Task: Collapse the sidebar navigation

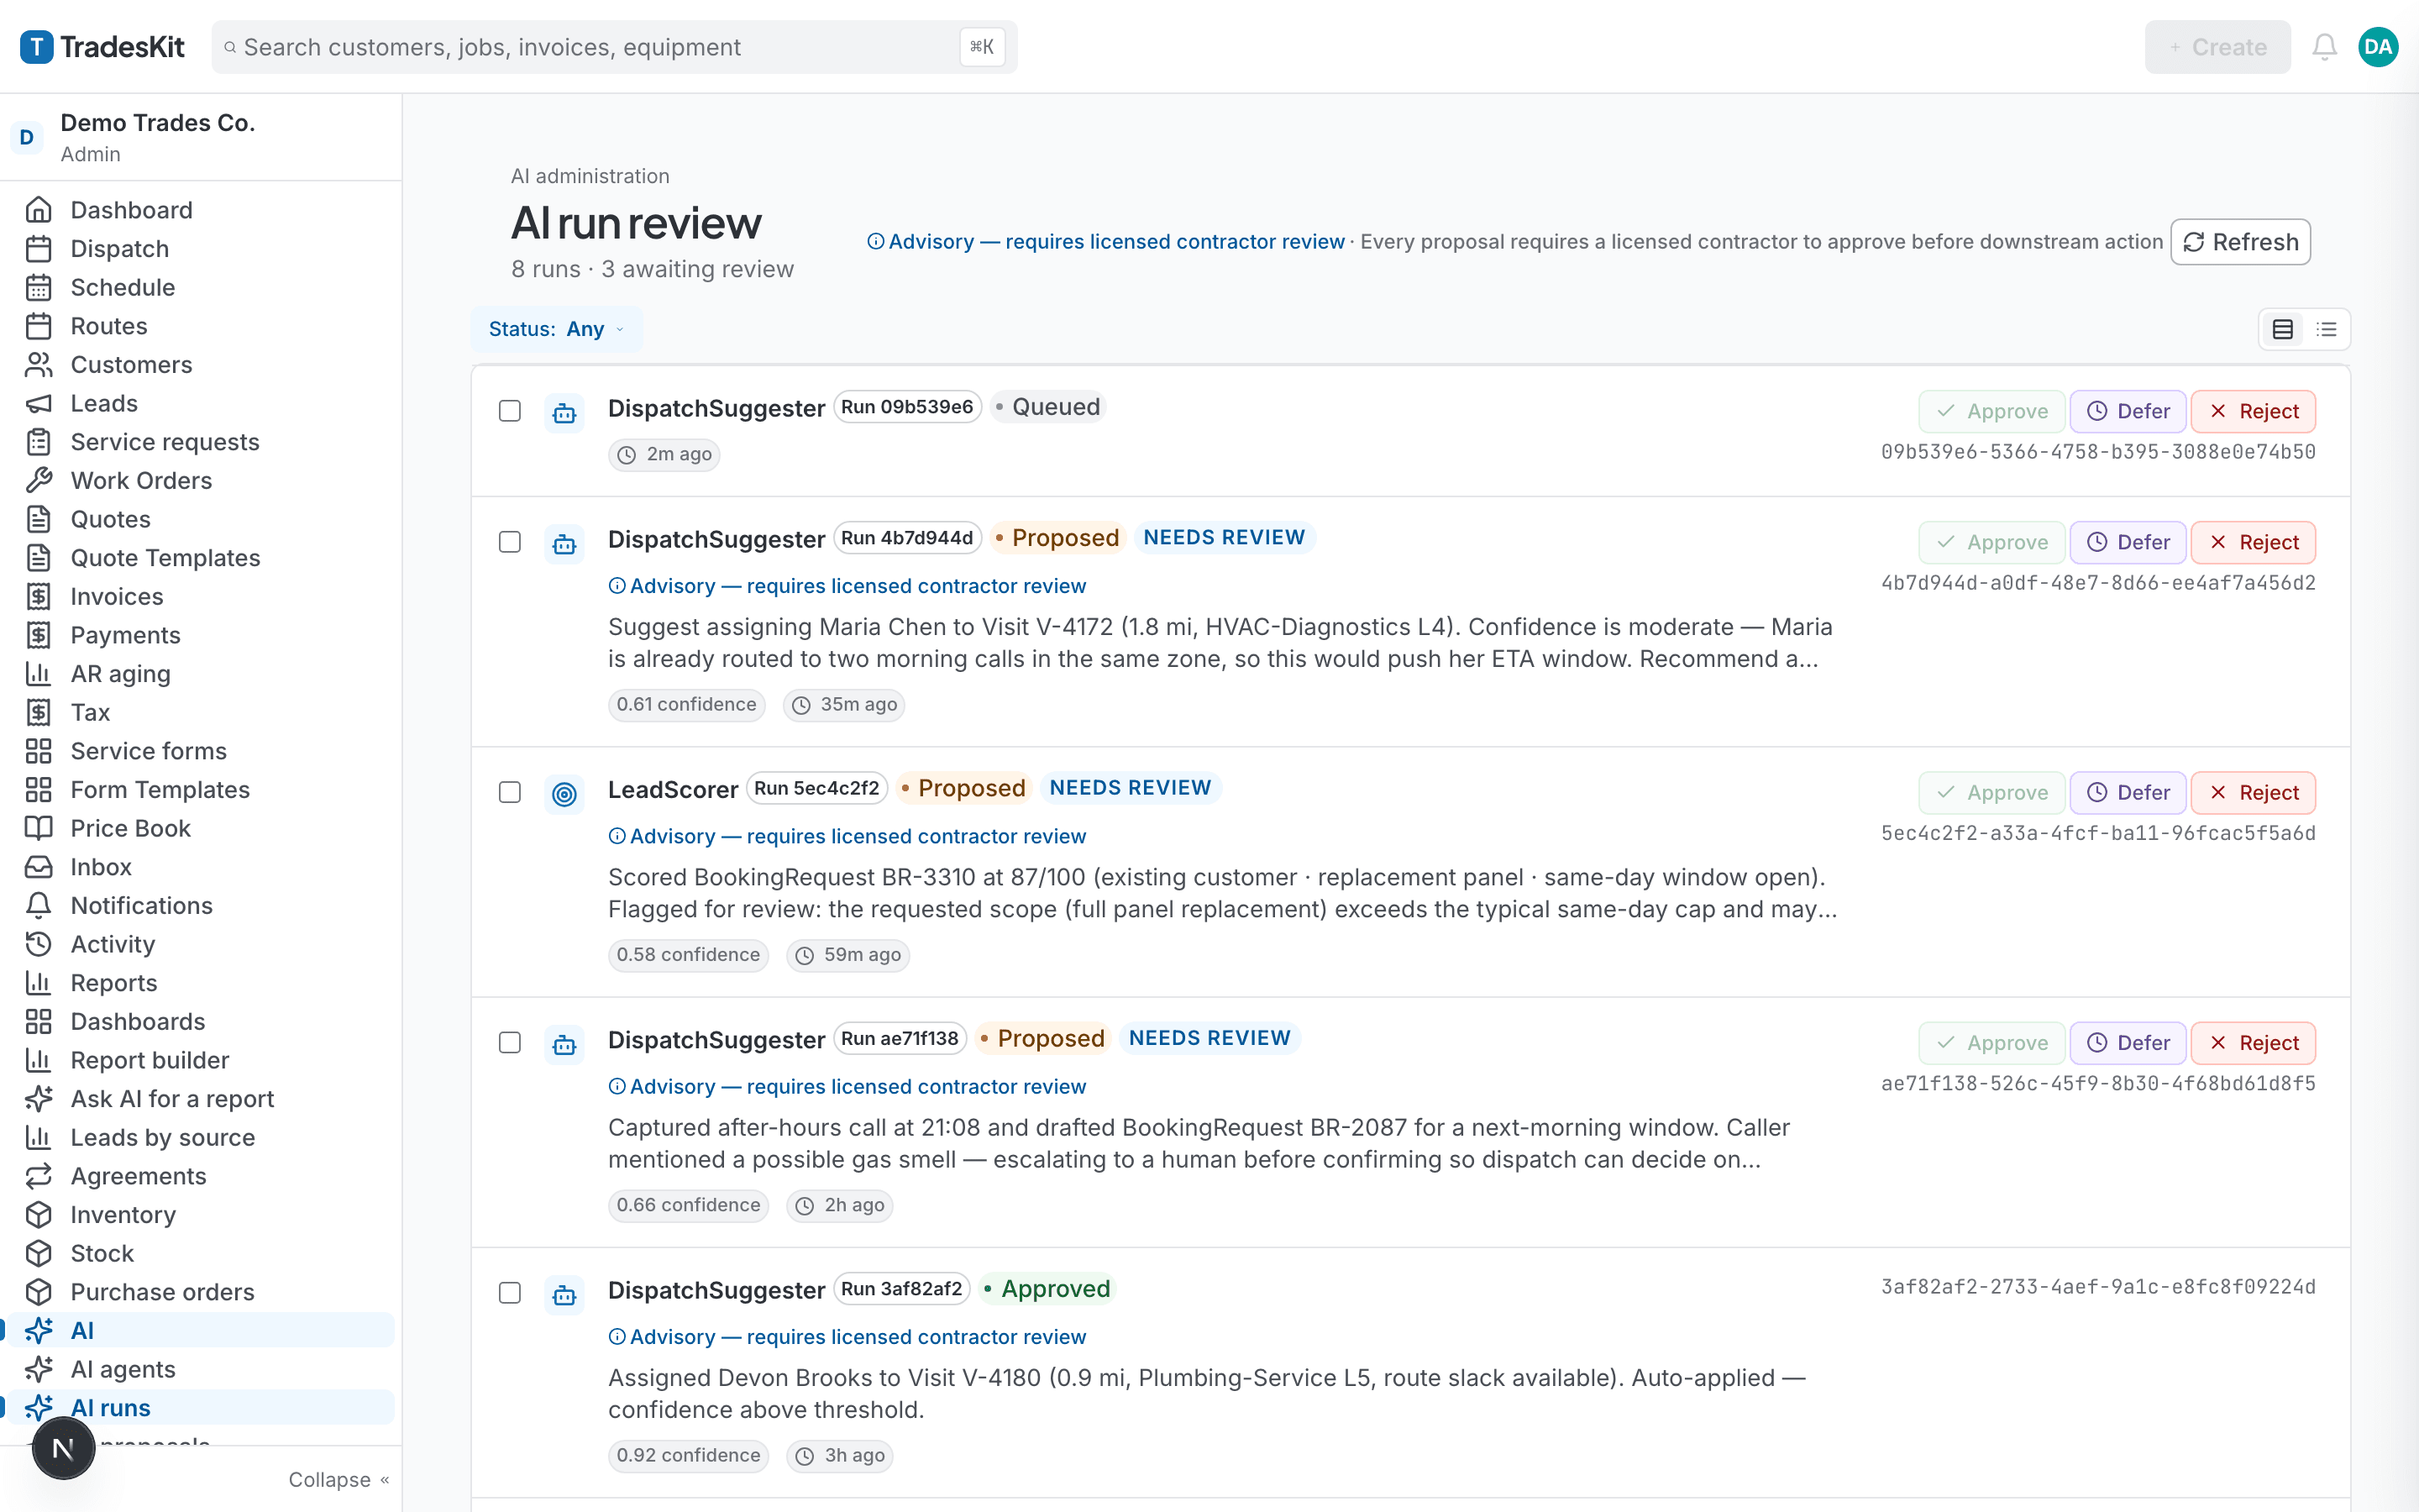Action: [338, 1480]
